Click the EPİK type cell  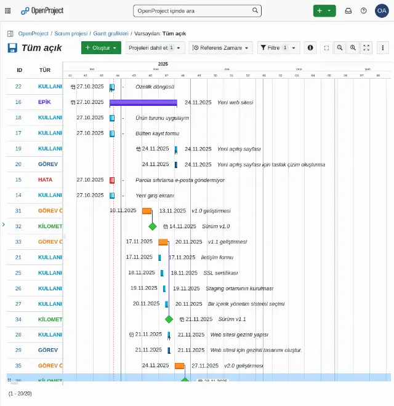[44, 102]
